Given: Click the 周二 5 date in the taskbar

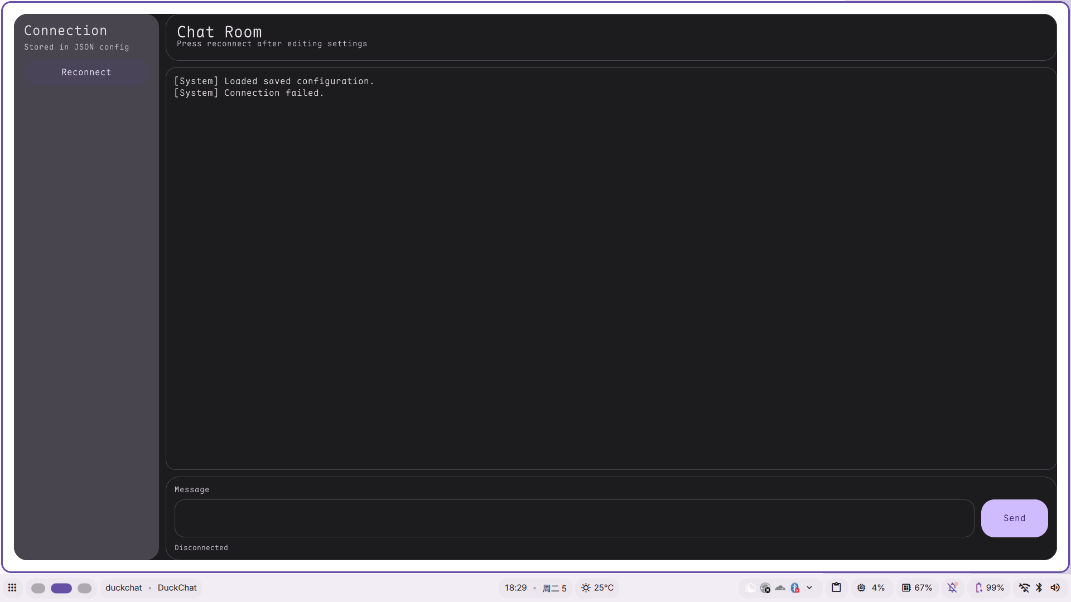Looking at the screenshot, I should coord(554,588).
